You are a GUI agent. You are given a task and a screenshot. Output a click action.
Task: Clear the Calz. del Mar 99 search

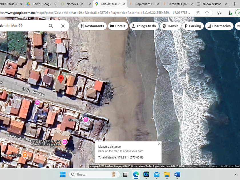[x=63, y=26]
